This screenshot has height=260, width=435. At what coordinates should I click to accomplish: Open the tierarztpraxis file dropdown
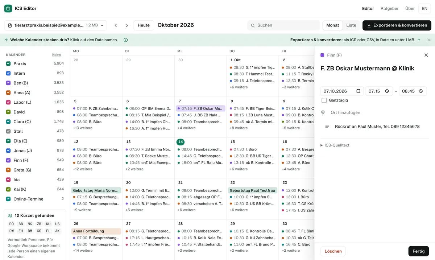point(55,25)
